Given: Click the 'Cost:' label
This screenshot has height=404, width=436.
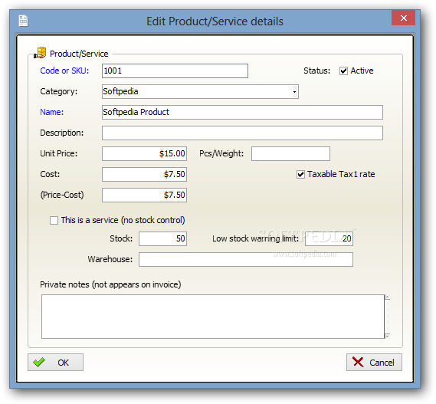Looking at the screenshot, I should 50,174.
